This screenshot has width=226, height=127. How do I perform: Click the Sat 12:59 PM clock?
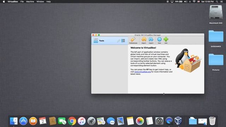[x=207, y=1]
